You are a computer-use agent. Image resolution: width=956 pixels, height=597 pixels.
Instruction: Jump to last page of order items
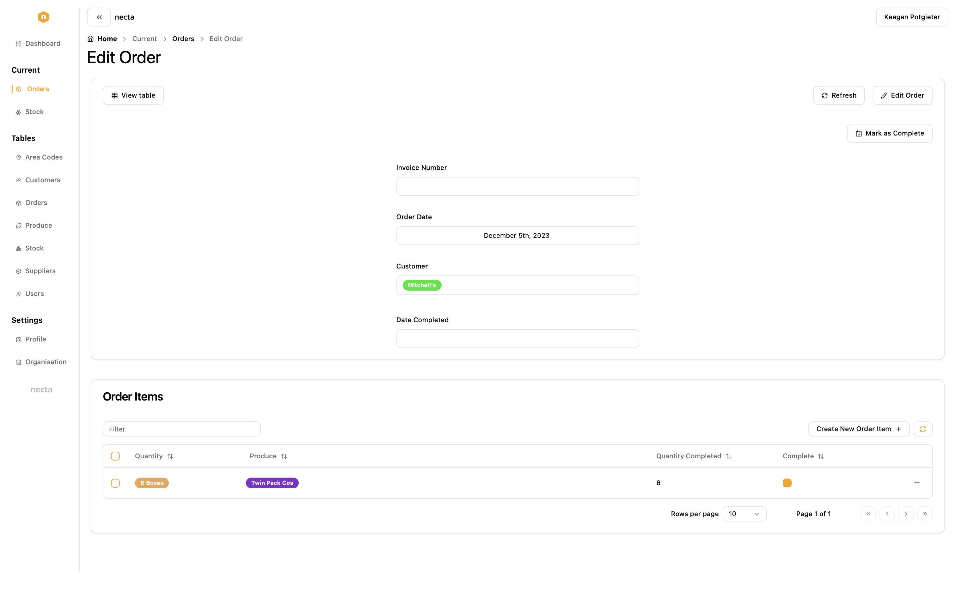925,514
